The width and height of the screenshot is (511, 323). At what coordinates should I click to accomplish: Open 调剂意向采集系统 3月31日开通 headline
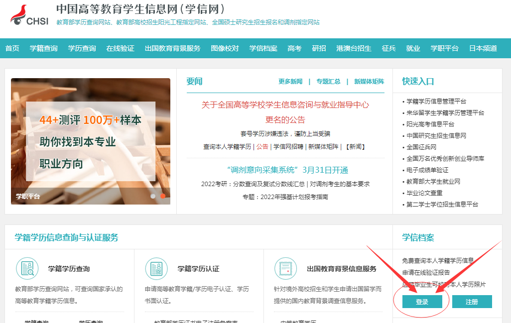click(287, 170)
